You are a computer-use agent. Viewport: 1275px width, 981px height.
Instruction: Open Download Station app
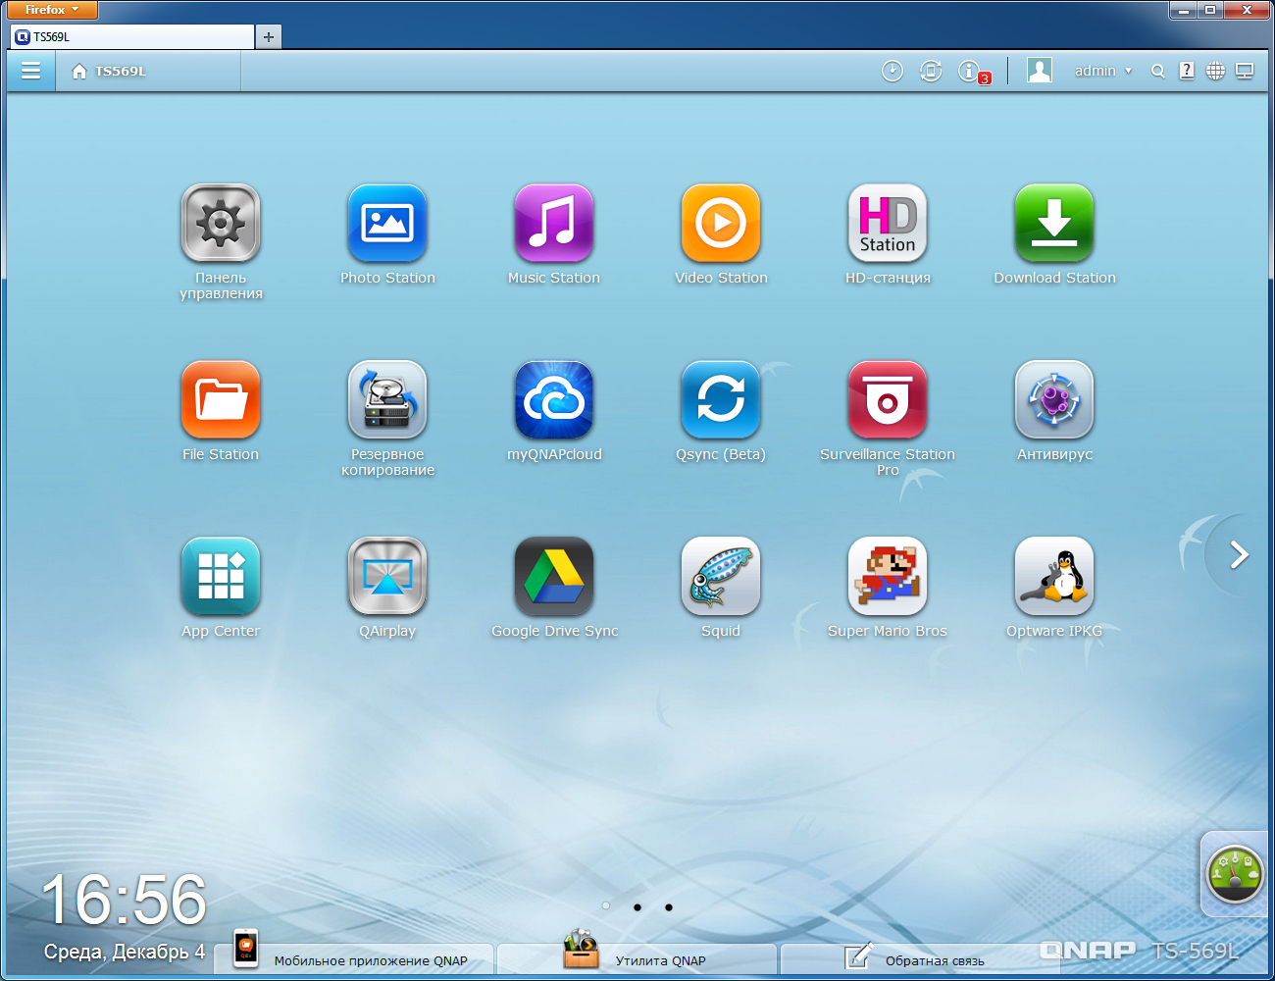tap(1054, 224)
